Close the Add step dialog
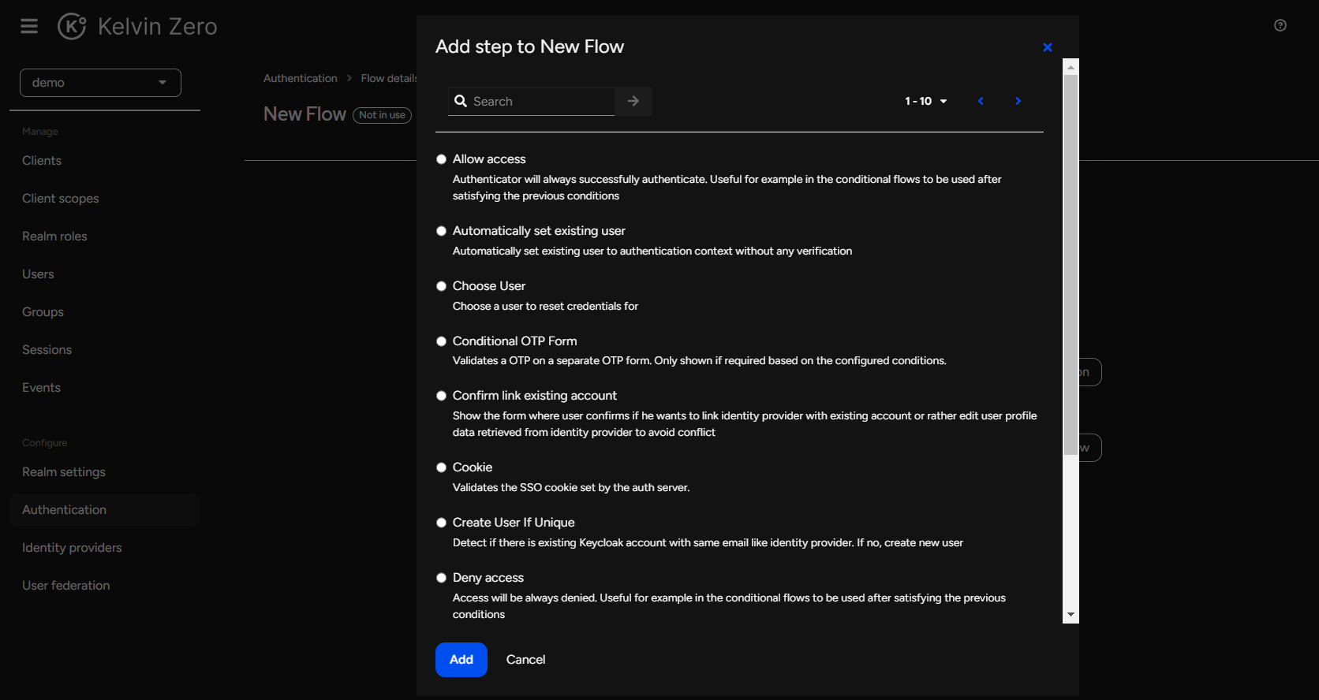This screenshot has height=700, width=1319. coord(1048,47)
